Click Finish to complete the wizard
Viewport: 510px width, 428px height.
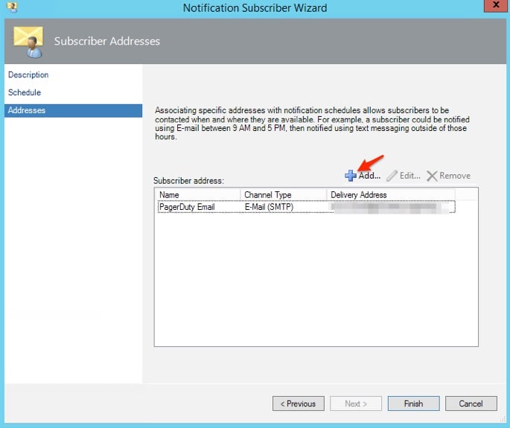[413, 403]
